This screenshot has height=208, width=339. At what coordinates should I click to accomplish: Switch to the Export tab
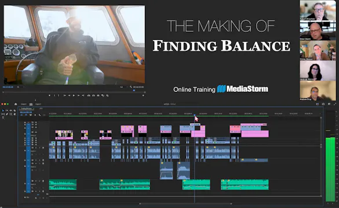point(38,104)
